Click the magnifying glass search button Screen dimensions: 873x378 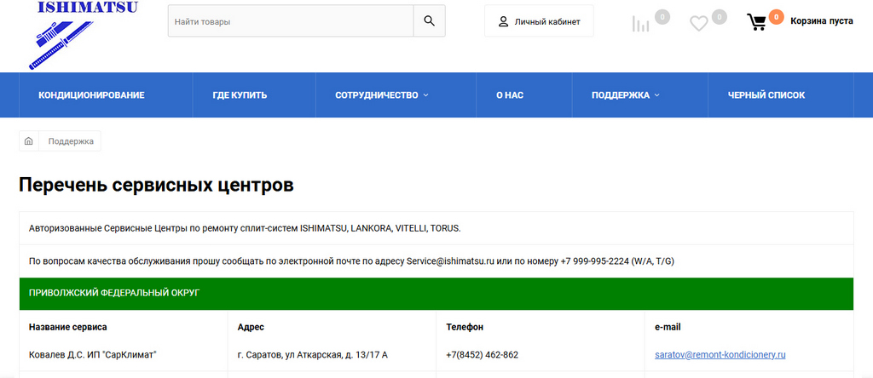tap(430, 21)
